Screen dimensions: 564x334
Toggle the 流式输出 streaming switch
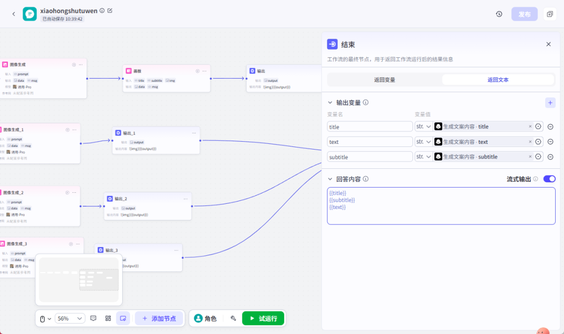coord(549,179)
